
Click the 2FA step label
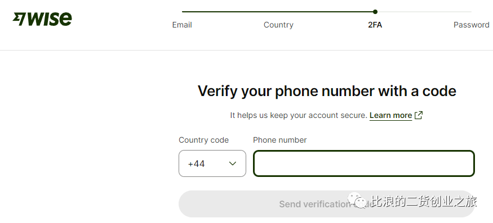375,25
